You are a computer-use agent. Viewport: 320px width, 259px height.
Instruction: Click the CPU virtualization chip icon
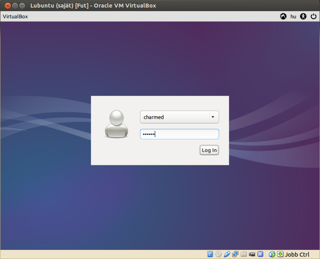tap(260, 254)
